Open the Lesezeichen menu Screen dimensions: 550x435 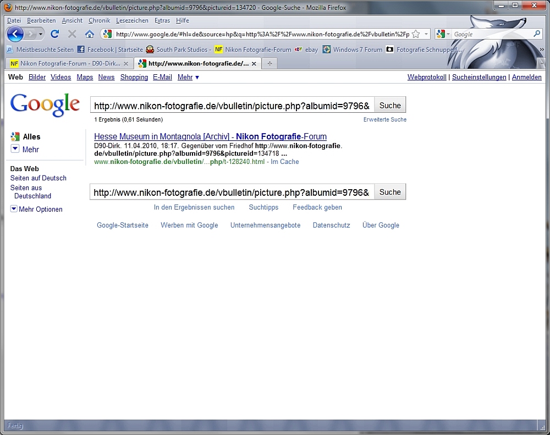[x=132, y=20]
